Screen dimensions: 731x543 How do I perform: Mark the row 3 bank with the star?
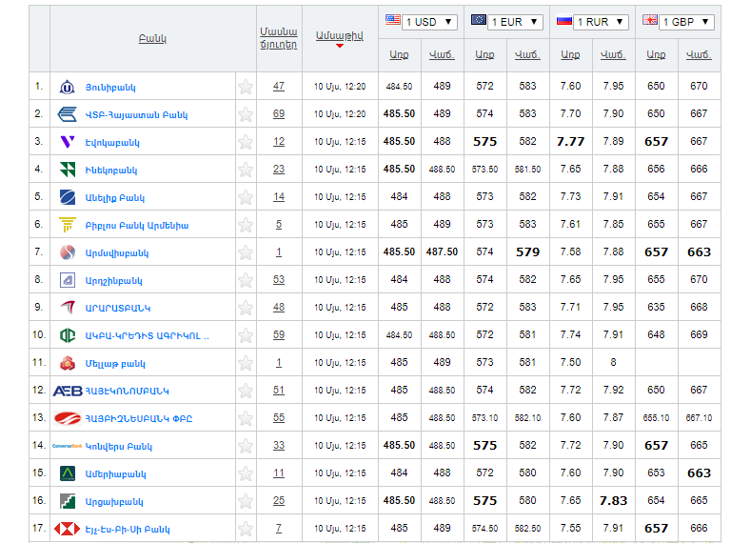[x=246, y=142]
